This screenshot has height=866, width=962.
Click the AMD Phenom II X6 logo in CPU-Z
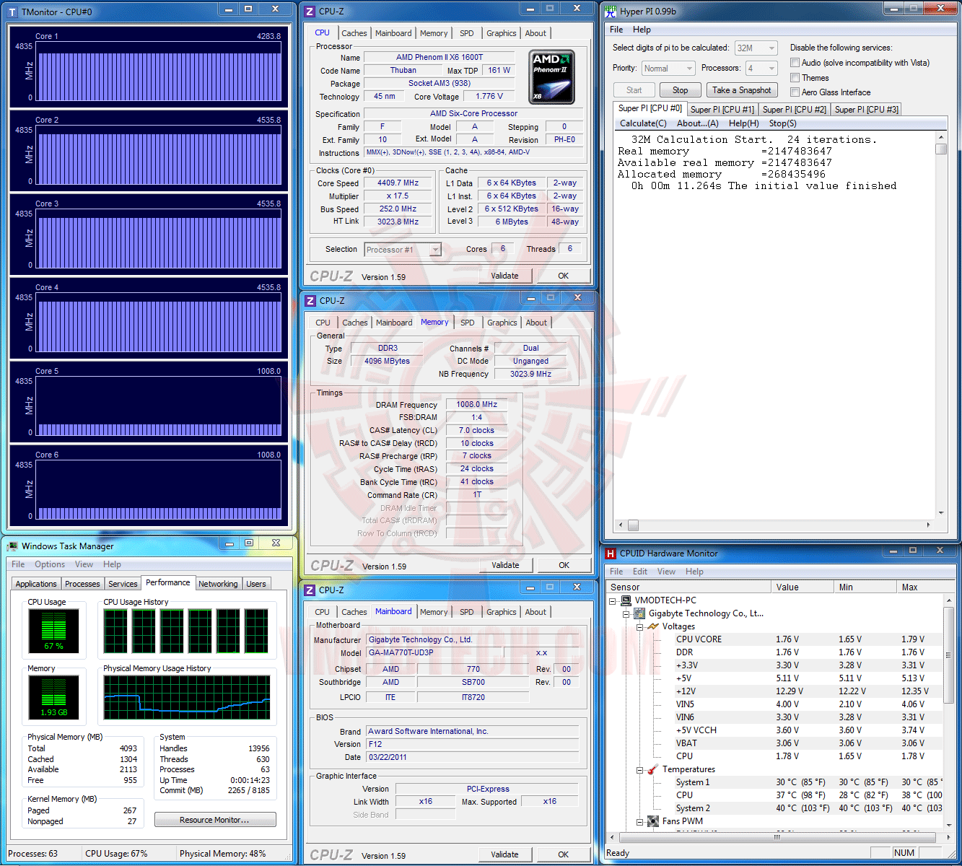click(x=552, y=76)
